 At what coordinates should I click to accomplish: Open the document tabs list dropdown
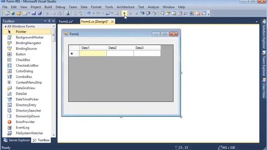click(x=256, y=22)
